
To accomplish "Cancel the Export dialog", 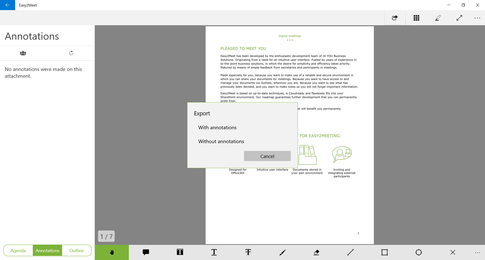I will [x=267, y=156].
